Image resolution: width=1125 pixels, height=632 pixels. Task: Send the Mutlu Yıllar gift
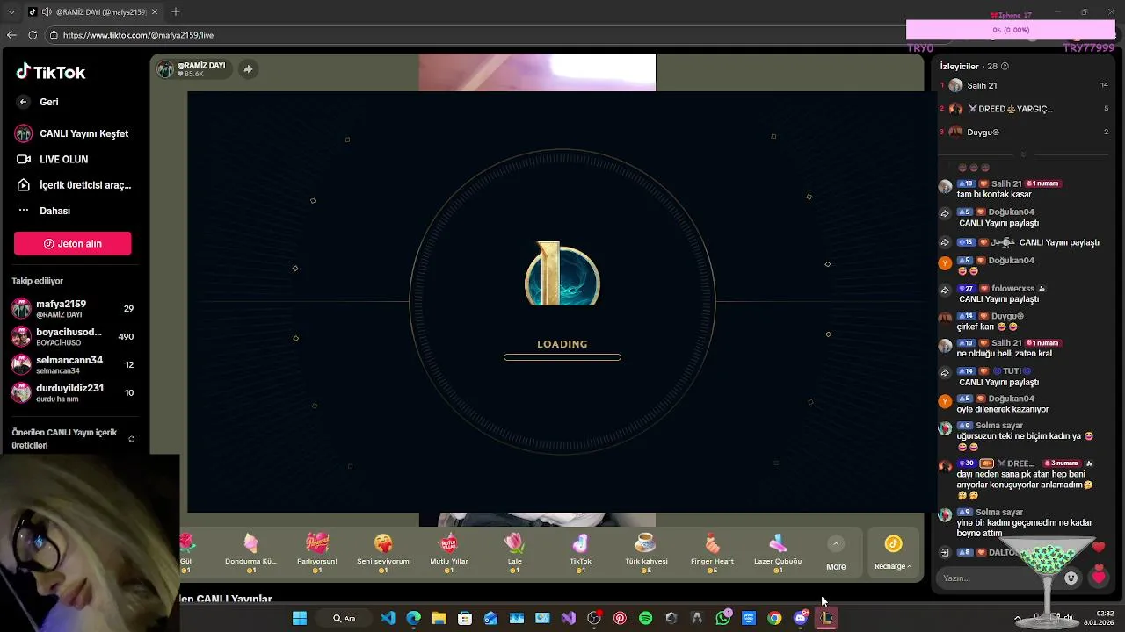pos(448,553)
